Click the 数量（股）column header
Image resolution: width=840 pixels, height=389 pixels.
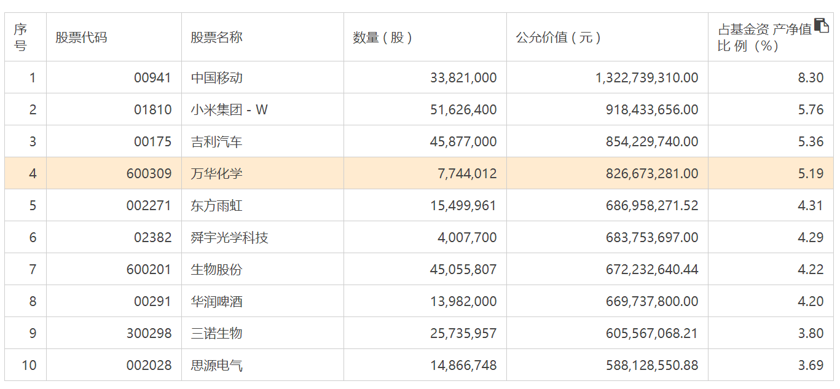click(382, 37)
